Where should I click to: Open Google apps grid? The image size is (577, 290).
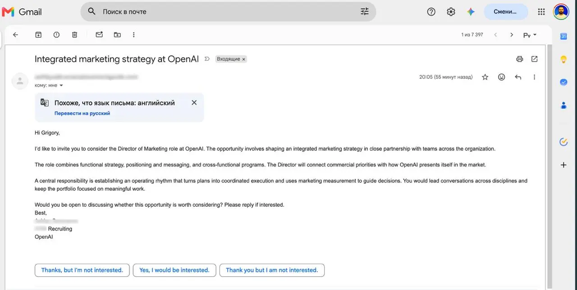point(541,12)
